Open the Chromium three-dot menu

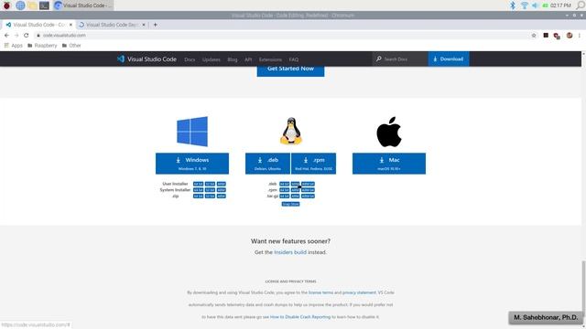click(580, 35)
